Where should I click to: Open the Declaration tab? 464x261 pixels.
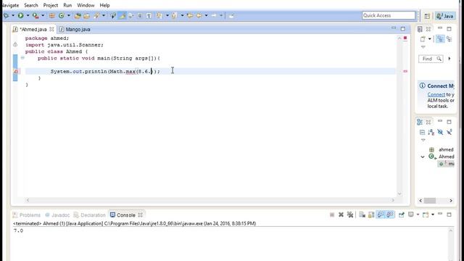tap(90, 215)
